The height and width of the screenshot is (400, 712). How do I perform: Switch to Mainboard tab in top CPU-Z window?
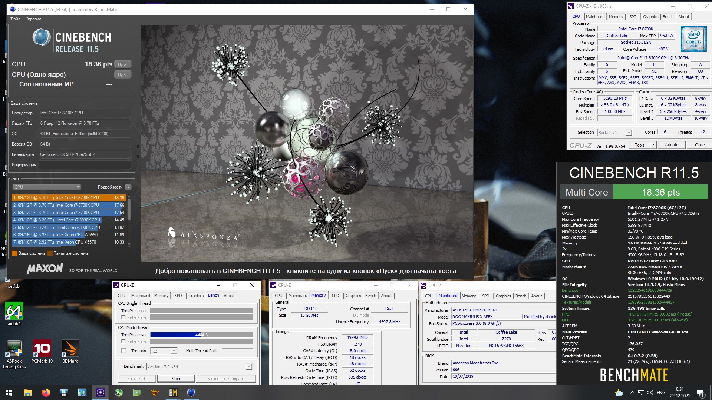595,17
